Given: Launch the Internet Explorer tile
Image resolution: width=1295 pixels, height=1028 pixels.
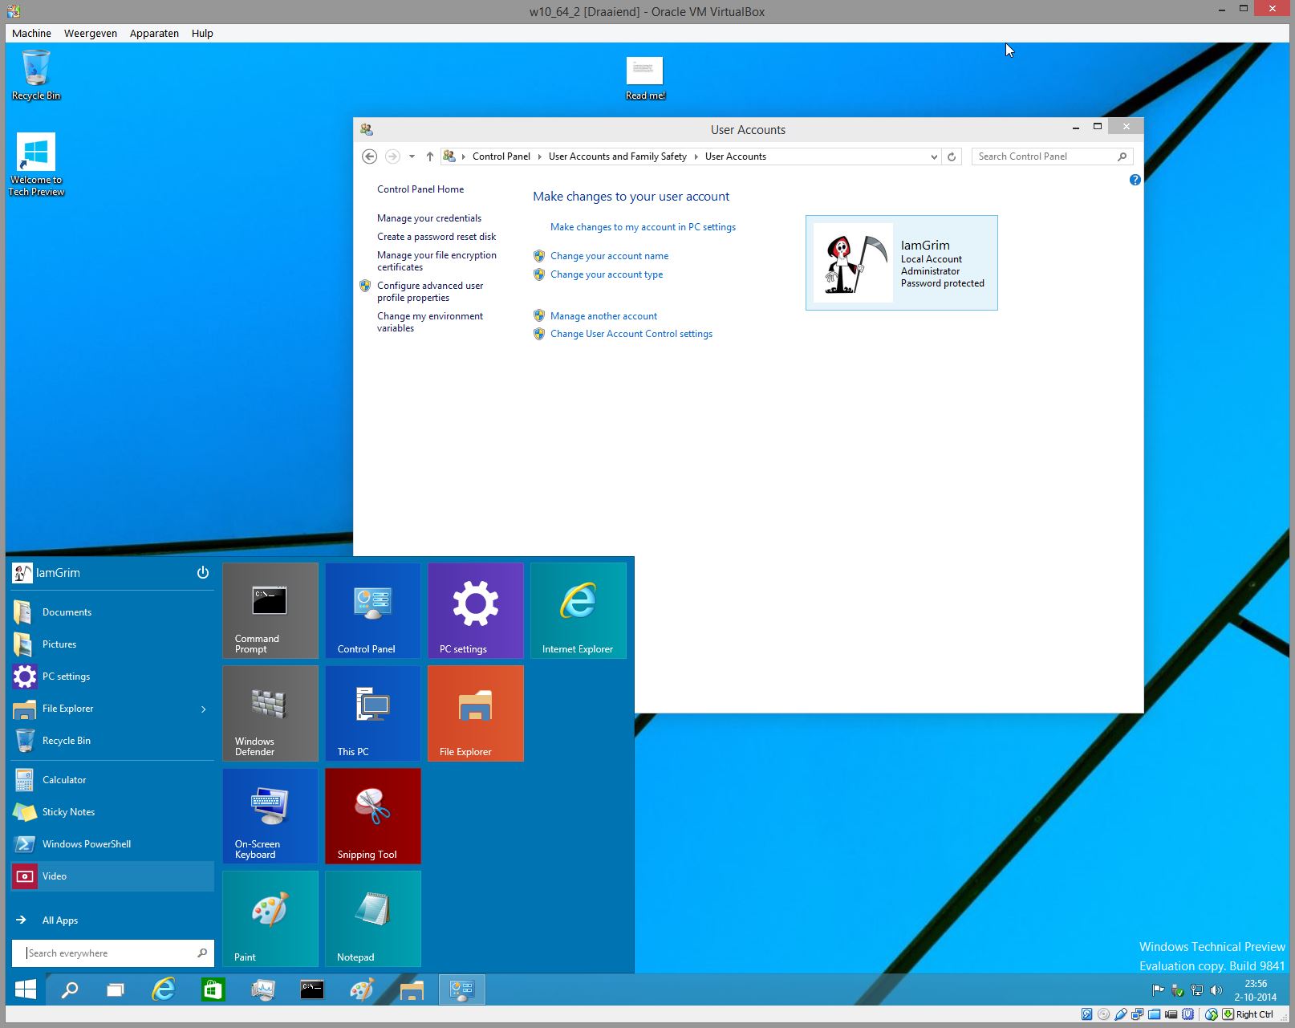Looking at the screenshot, I should point(578,611).
